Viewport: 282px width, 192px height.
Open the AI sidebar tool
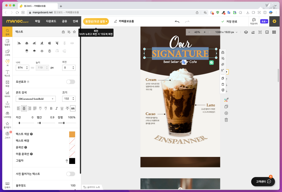[x=7, y=63]
